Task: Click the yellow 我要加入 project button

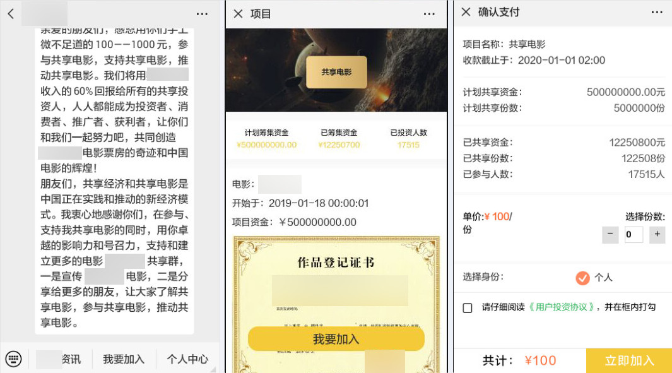Action: (336, 339)
